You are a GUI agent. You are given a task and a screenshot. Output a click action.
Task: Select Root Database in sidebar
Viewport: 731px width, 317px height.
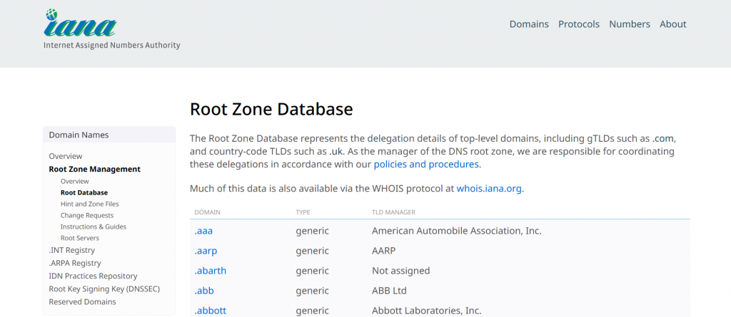point(84,193)
